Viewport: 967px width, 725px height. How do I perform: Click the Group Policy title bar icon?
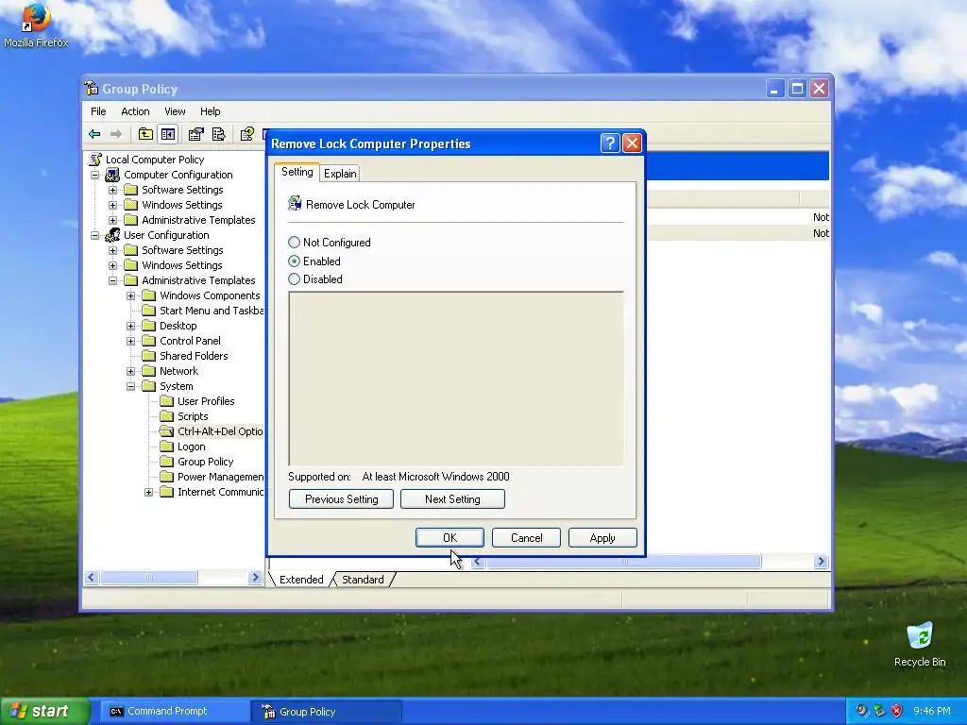[92, 88]
